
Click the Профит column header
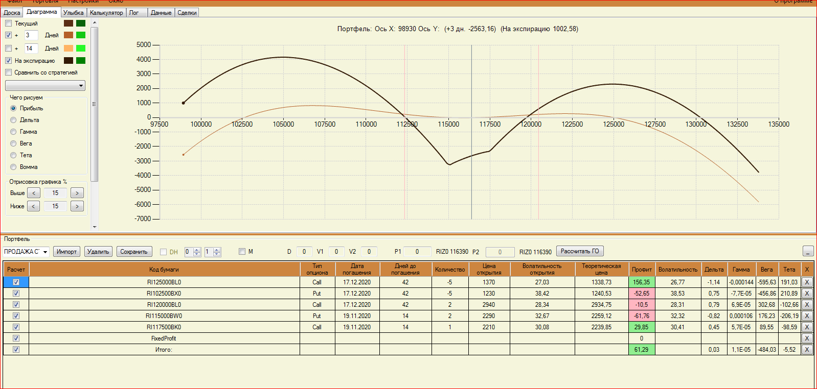(642, 269)
